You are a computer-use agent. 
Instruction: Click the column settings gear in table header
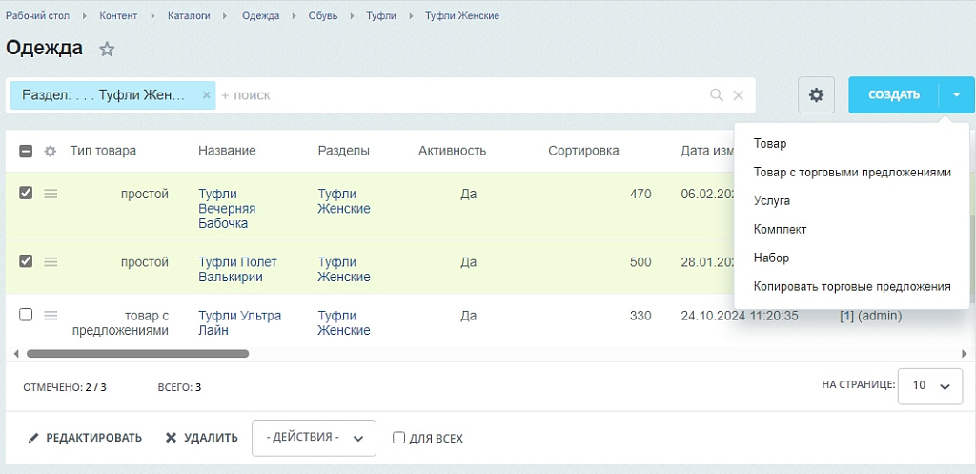pyautogui.click(x=51, y=151)
